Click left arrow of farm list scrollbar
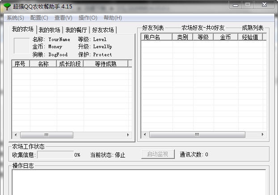 point(16,135)
